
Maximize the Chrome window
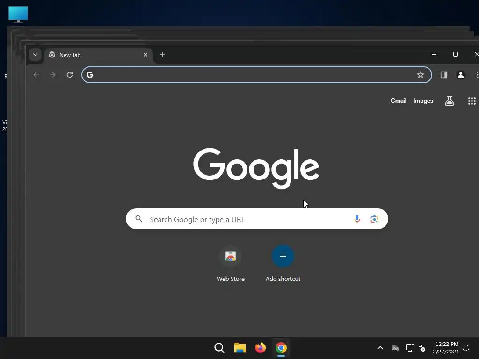[x=456, y=54]
